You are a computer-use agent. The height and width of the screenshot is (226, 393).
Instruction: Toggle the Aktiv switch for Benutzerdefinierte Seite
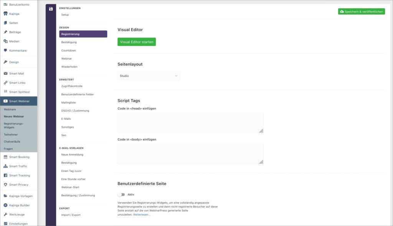point(121,195)
